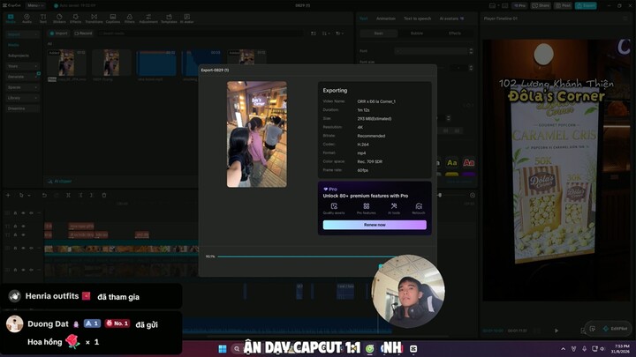Image resolution: width=636 pixels, height=357 pixels.
Task: Expand the Import section in the left sidebar
Action: 23,34
